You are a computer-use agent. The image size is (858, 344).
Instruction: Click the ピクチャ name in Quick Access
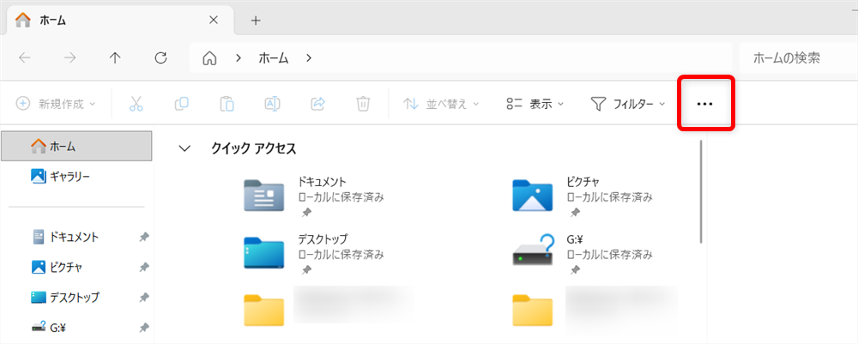tap(583, 181)
